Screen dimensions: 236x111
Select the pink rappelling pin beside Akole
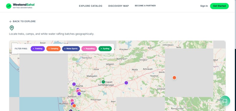click(x=78, y=91)
